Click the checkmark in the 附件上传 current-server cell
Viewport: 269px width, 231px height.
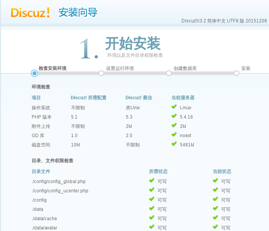(174, 126)
